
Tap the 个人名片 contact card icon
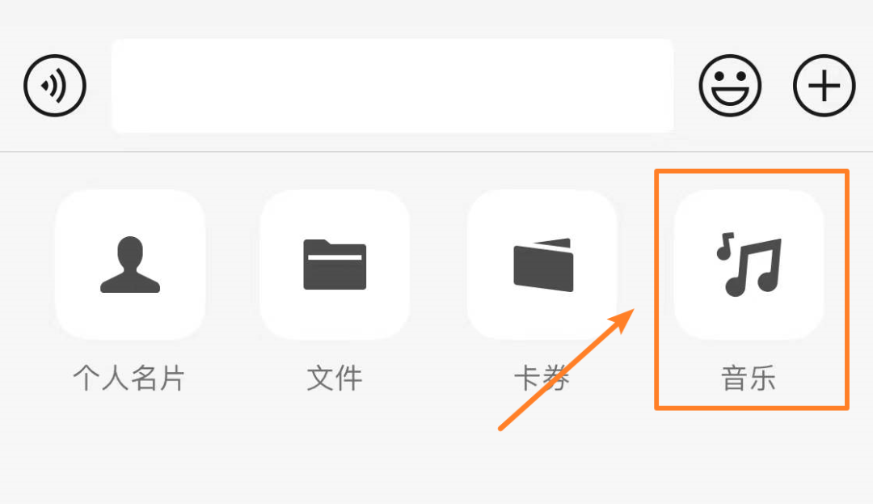pyautogui.click(x=130, y=265)
